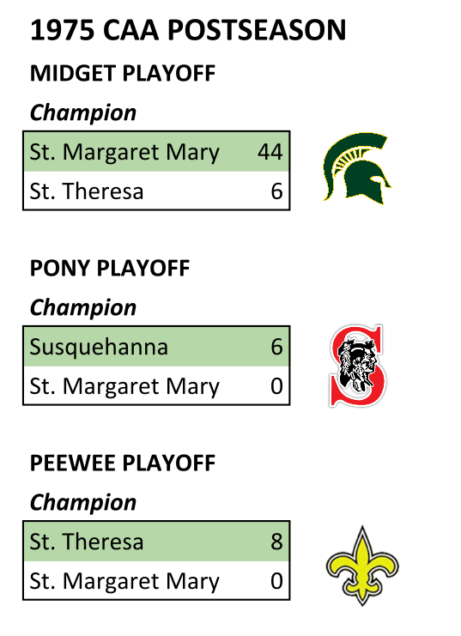Click the MIDGET PLAYOFF heading

(x=123, y=74)
